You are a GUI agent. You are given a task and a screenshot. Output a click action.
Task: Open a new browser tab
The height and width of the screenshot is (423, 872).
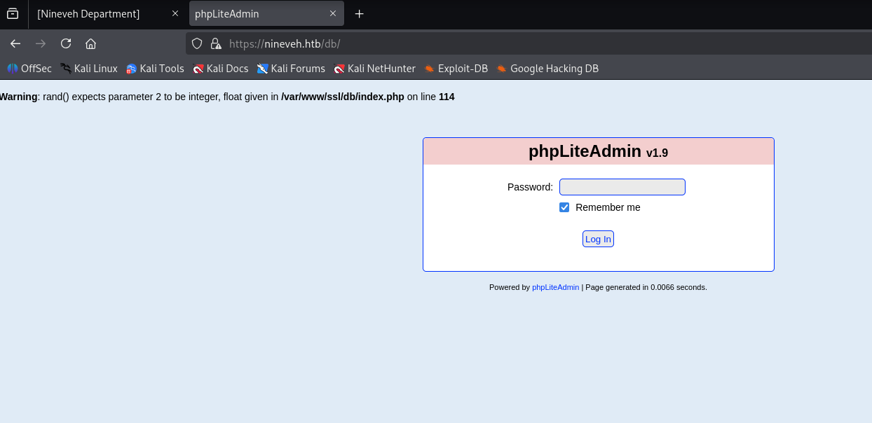click(360, 14)
